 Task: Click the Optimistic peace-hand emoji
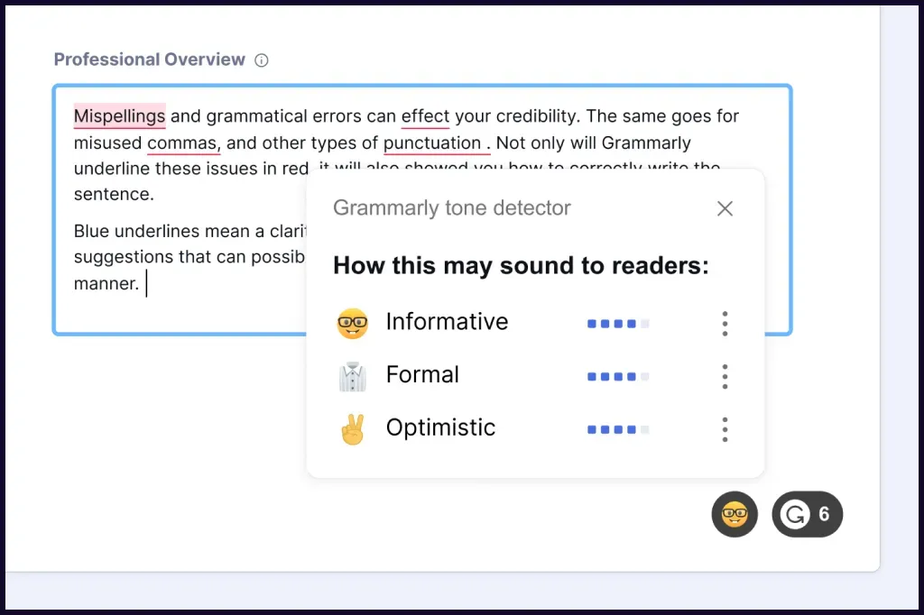tap(353, 429)
